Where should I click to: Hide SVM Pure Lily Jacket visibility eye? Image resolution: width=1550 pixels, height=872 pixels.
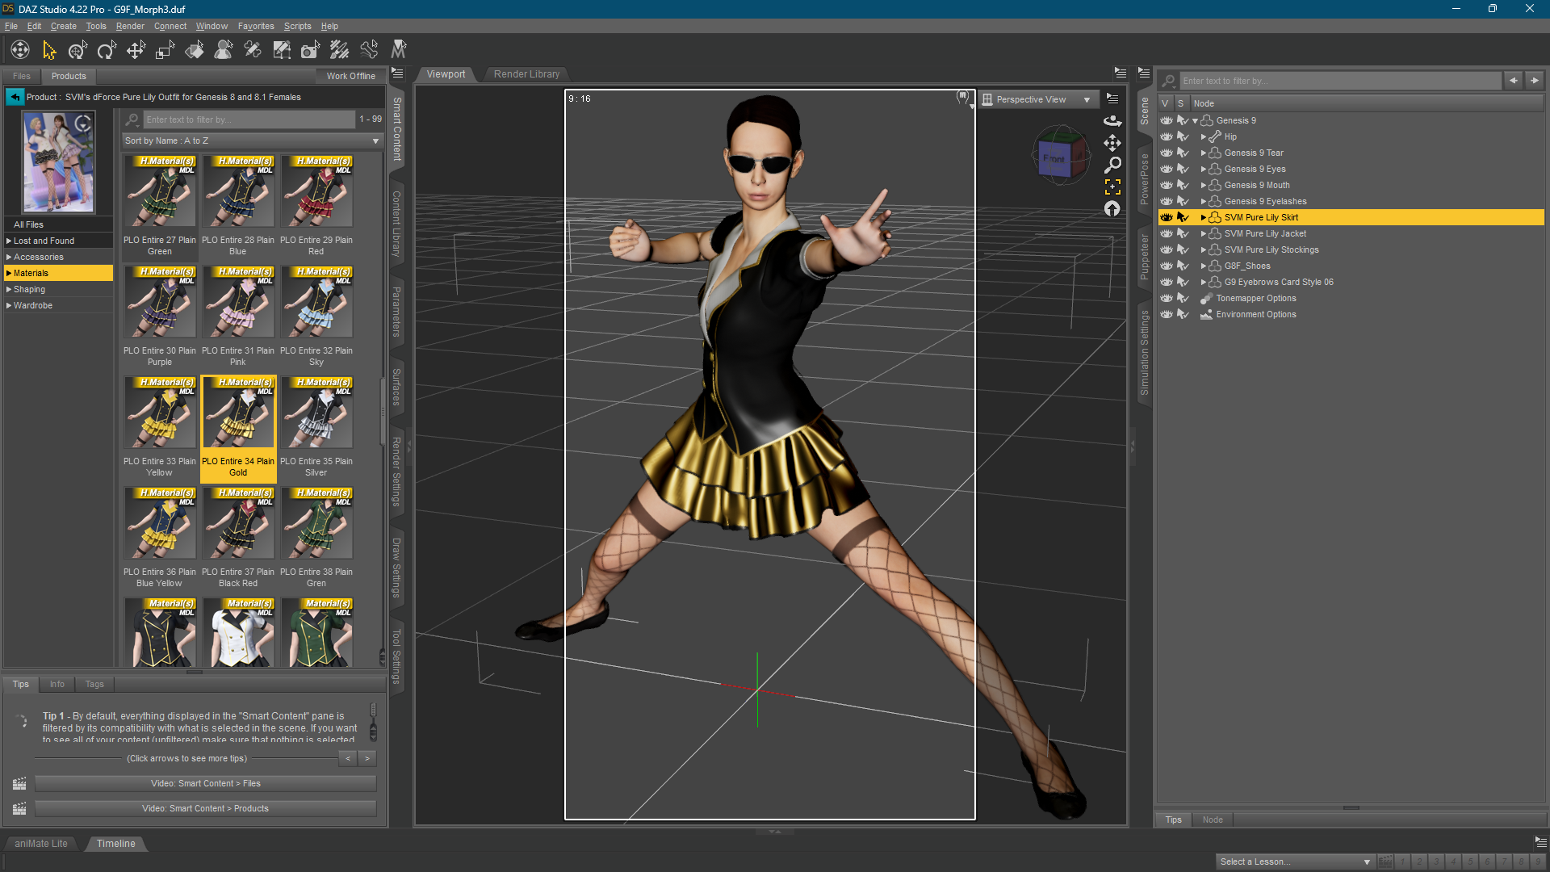click(1167, 234)
